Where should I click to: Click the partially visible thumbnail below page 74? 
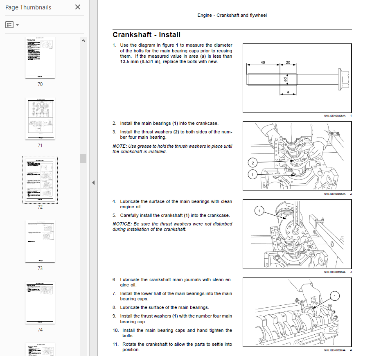click(x=40, y=349)
